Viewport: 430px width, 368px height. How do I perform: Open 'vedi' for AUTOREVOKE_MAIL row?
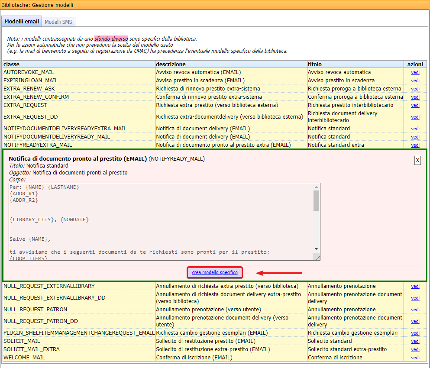click(x=415, y=72)
